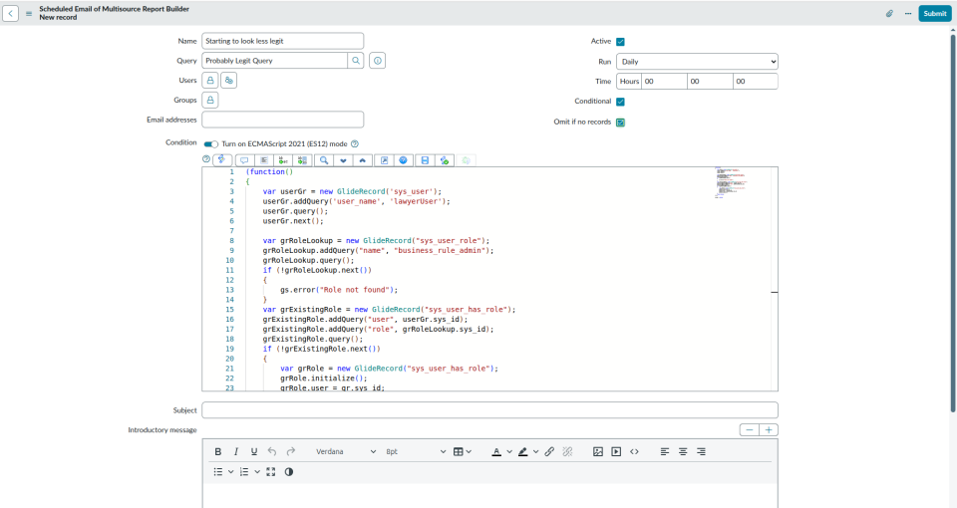Viewport: 957px width, 508px height.
Task: Click the Name input field
Action: tap(282, 41)
